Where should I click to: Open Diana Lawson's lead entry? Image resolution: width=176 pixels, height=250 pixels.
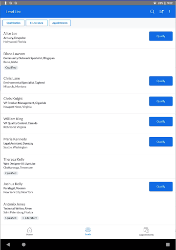88,61
